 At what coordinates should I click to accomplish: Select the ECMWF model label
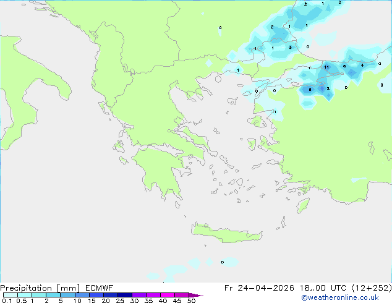pyautogui.click(x=100, y=288)
